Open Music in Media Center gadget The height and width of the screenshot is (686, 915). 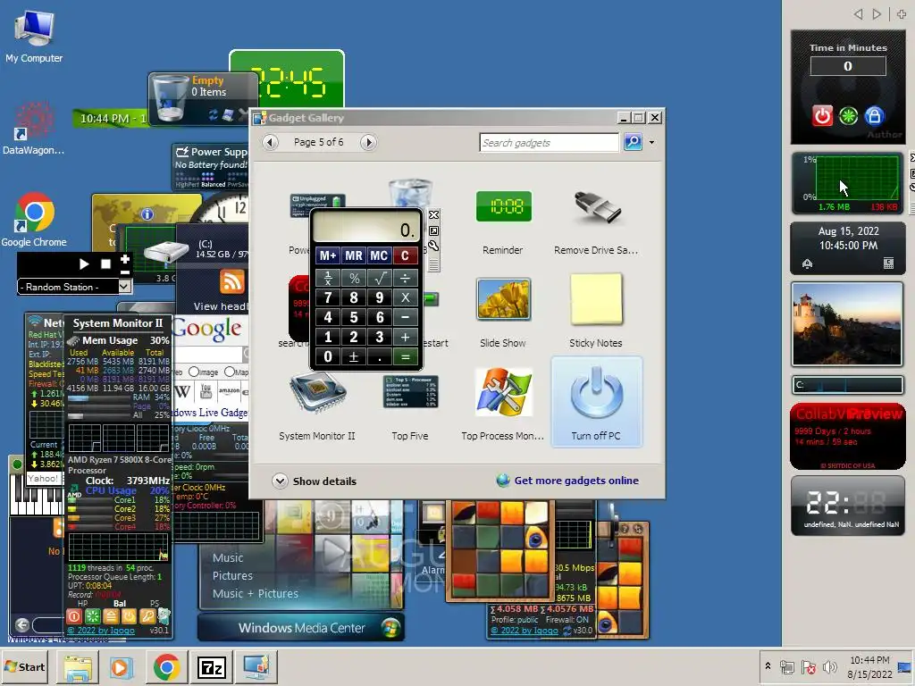click(228, 558)
